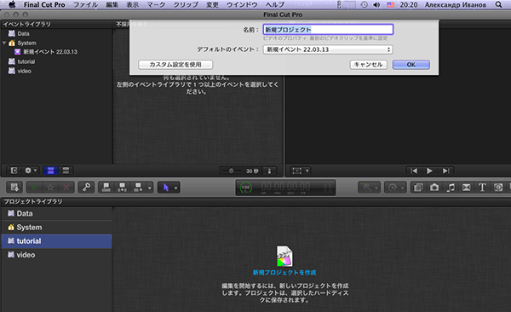Click the unrate (outlined star) button
The width and height of the screenshot is (511, 312).
pos(50,188)
